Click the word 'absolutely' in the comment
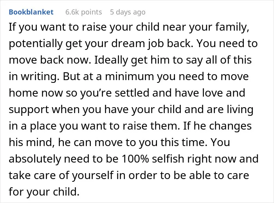The image size is (274, 203). click(x=34, y=159)
